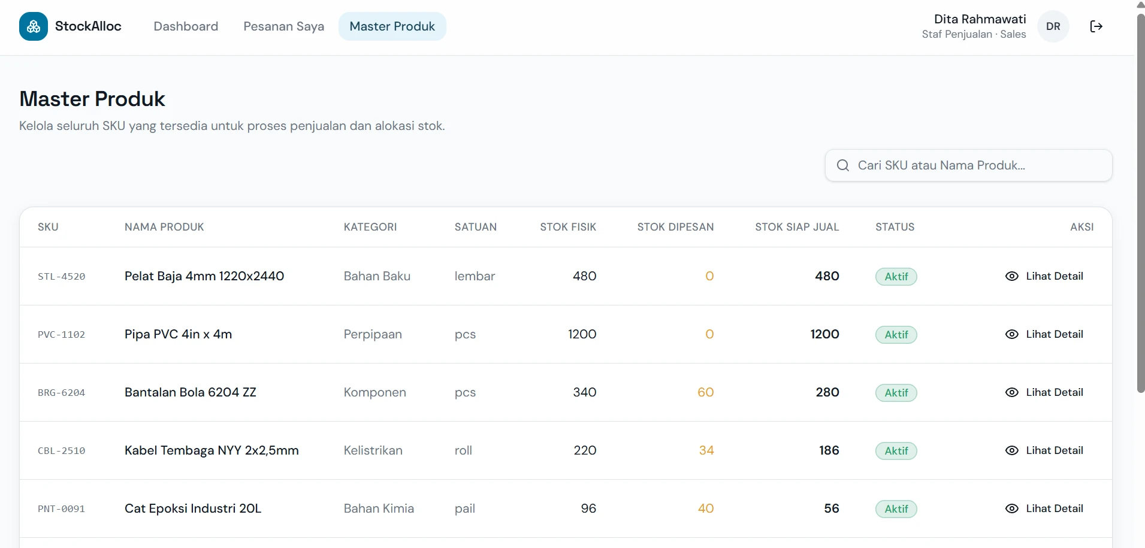Click the STOK FISIK column header

[x=568, y=227]
